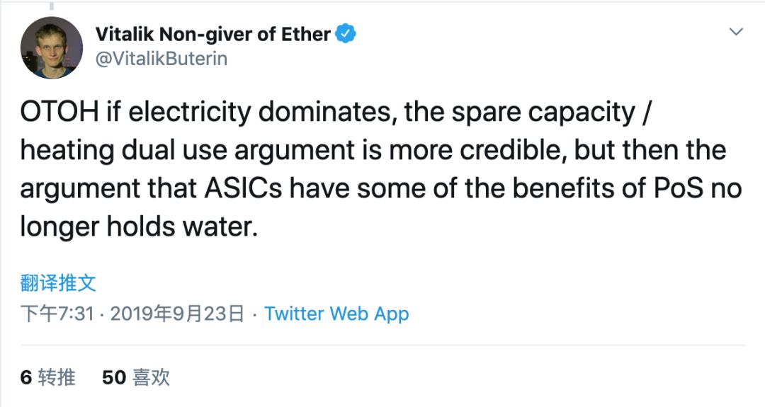This screenshot has width=765, height=407.
Task: View the 6 转推 retweets list
Action: 48,377
